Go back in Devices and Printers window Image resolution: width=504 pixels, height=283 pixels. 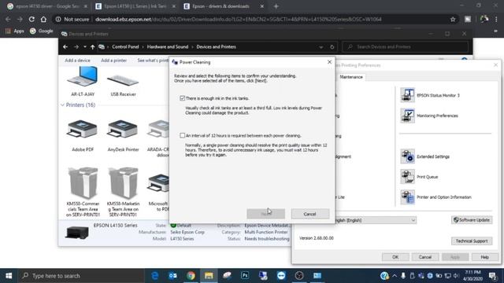pos(65,47)
